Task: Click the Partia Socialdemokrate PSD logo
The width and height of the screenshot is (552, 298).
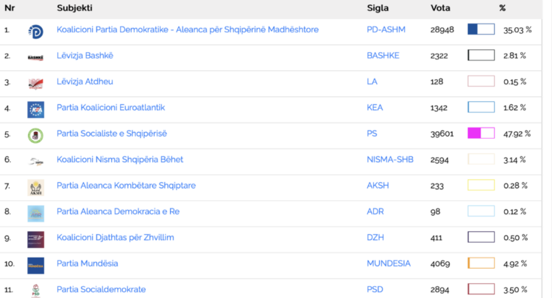Action: pyautogui.click(x=35, y=290)
